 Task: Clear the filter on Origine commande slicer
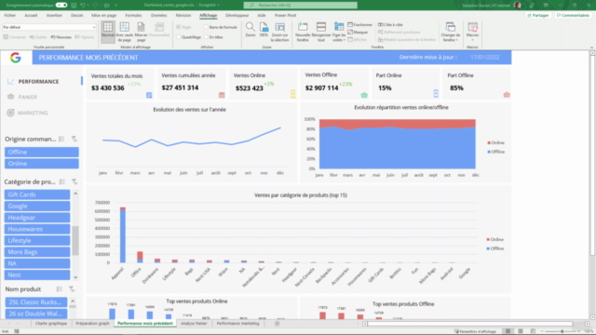tap(74, 139)
